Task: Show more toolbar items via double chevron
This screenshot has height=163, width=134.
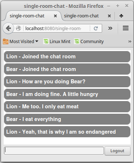Action: tap(110, 28)
